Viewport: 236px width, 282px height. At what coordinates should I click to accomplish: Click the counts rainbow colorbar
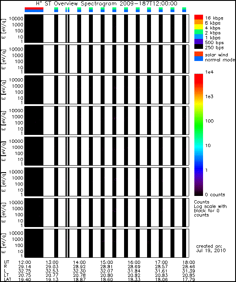198,135
